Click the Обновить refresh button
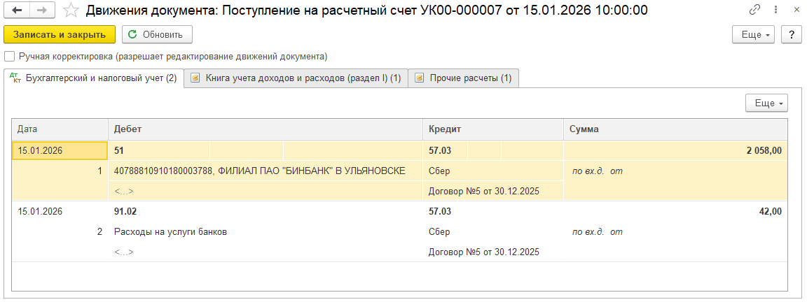The image size is (807, 302). click(x=157, y=34)
